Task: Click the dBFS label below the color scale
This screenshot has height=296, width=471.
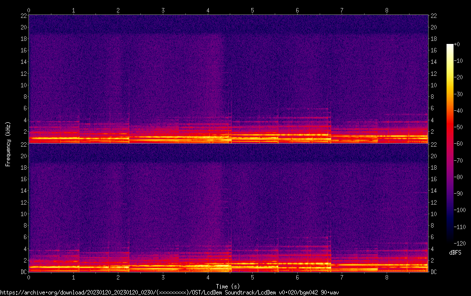Action: pyautogui.click(x=455, y=253)
